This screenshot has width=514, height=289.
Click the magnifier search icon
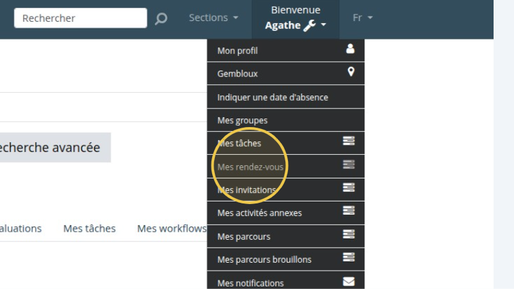point(161,18)
